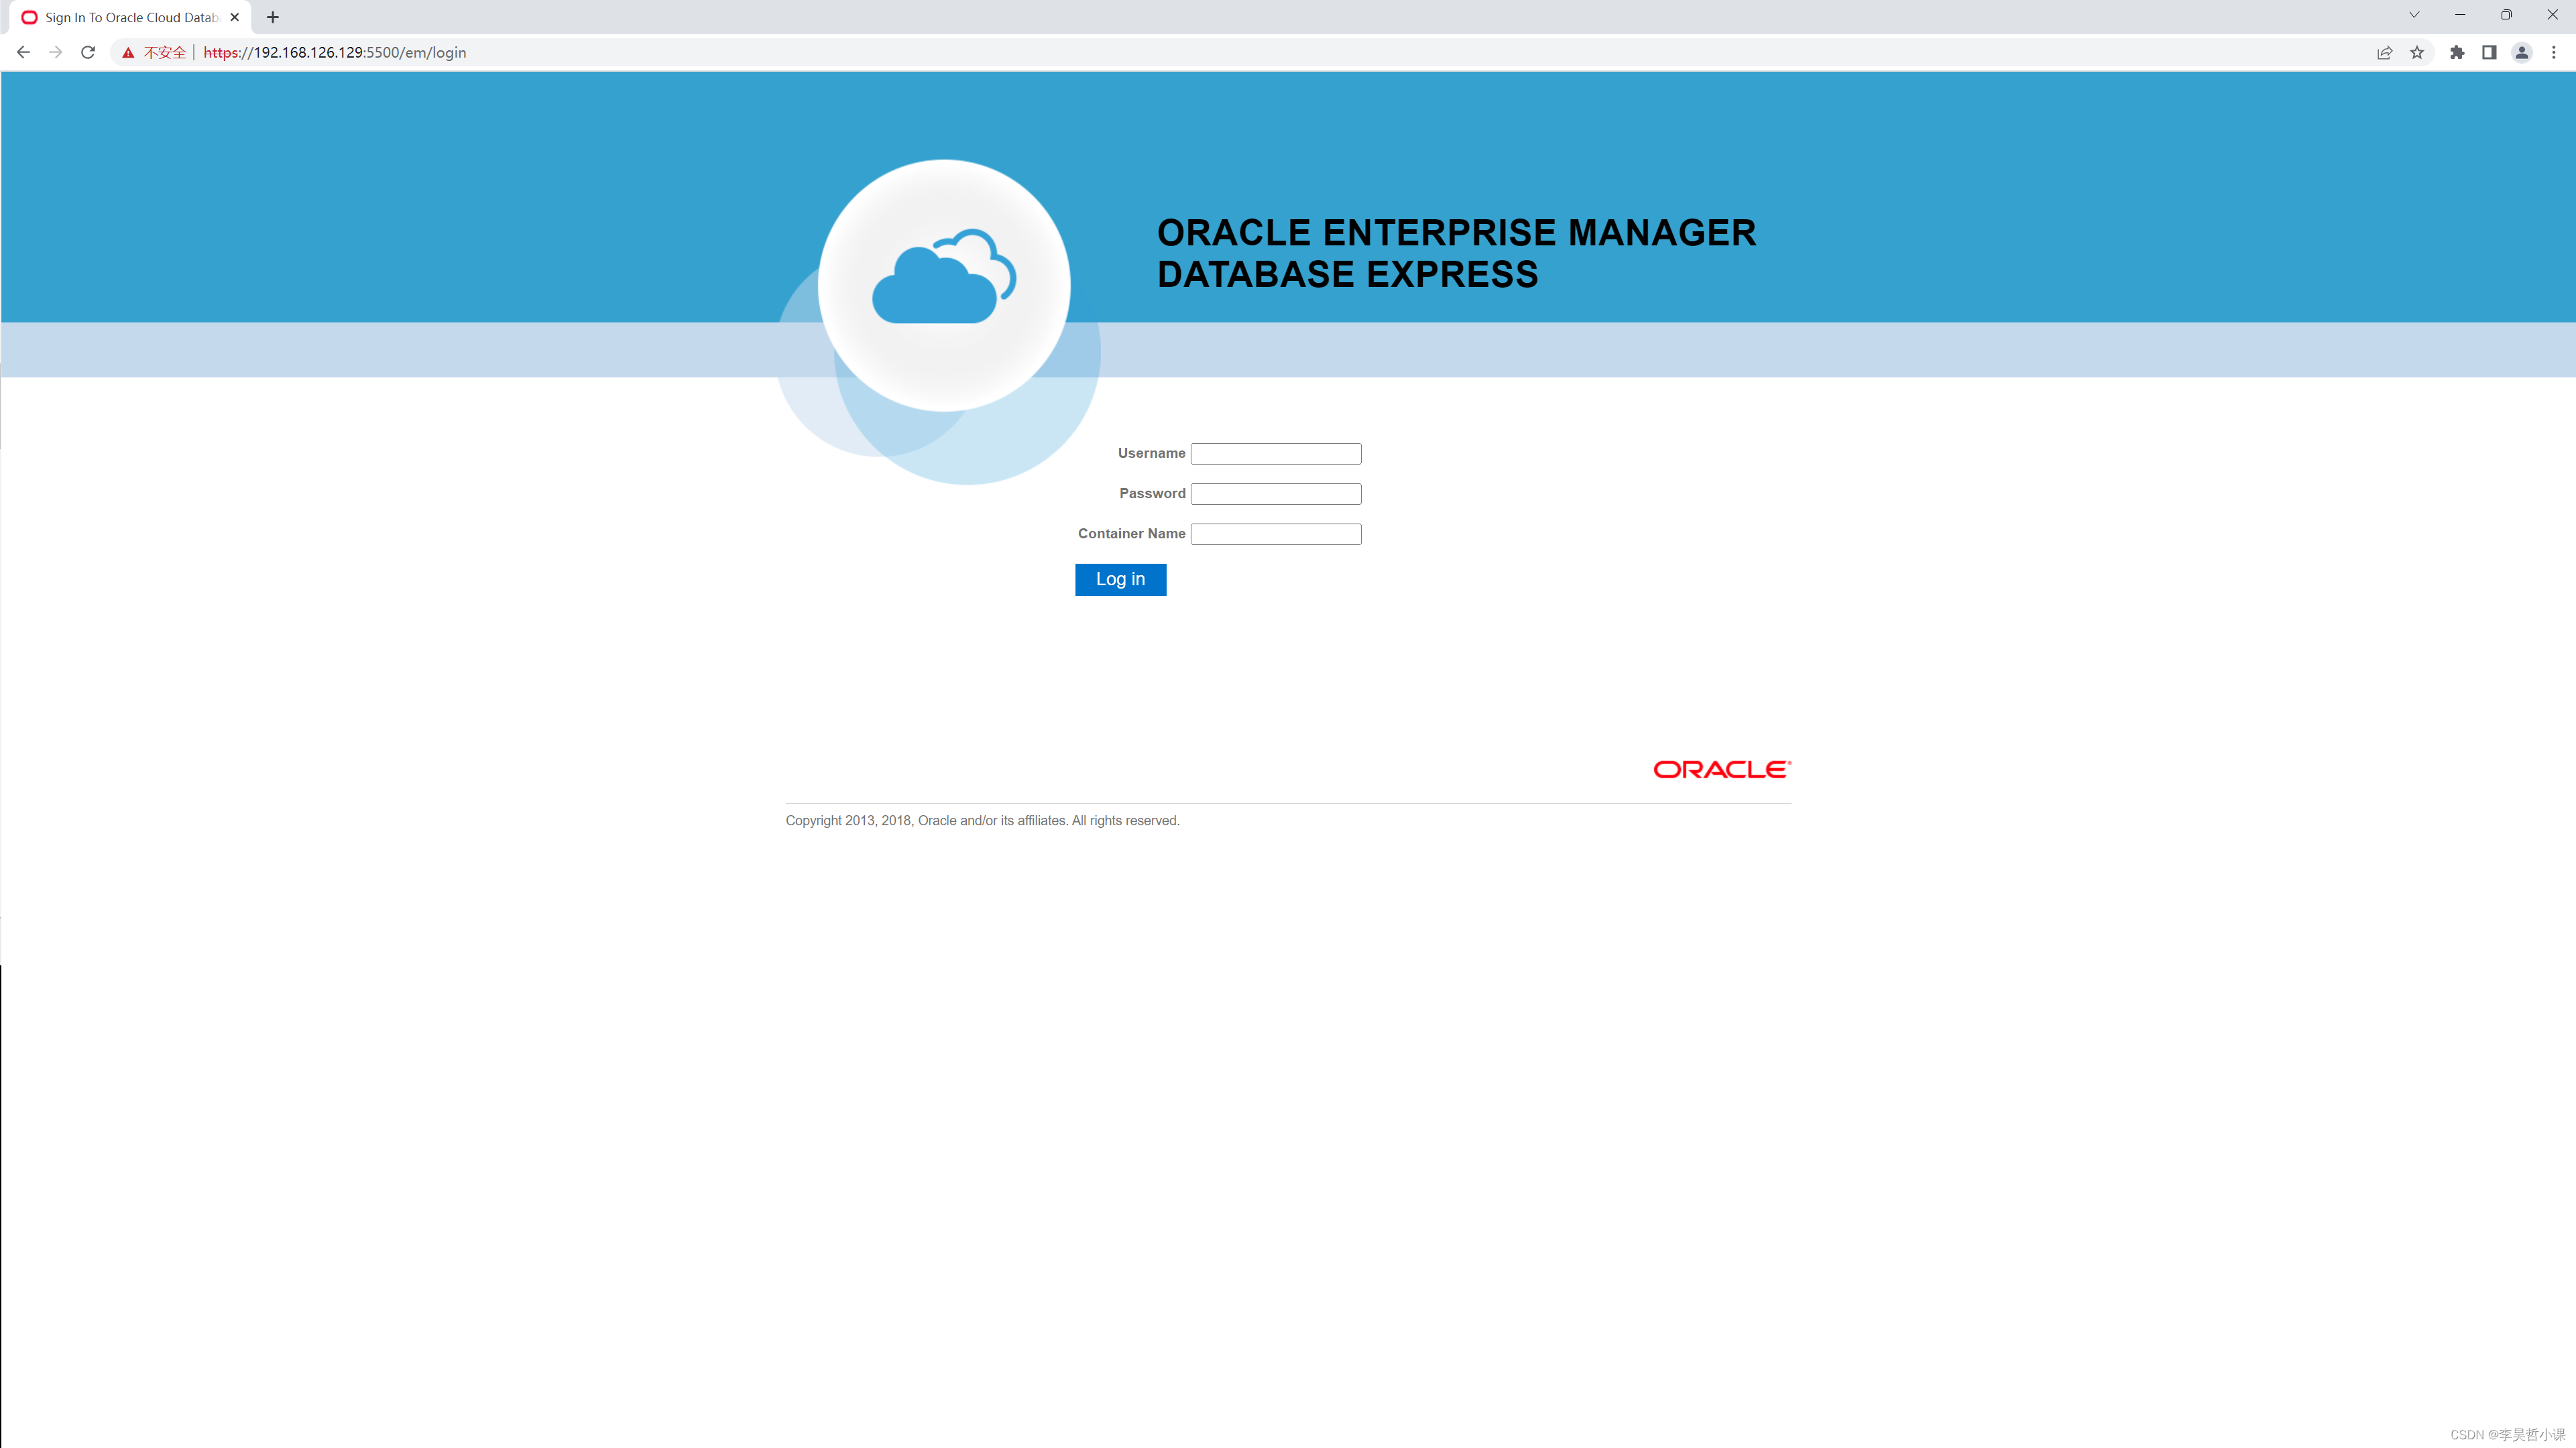Click the Username input field

point(1276,452)
